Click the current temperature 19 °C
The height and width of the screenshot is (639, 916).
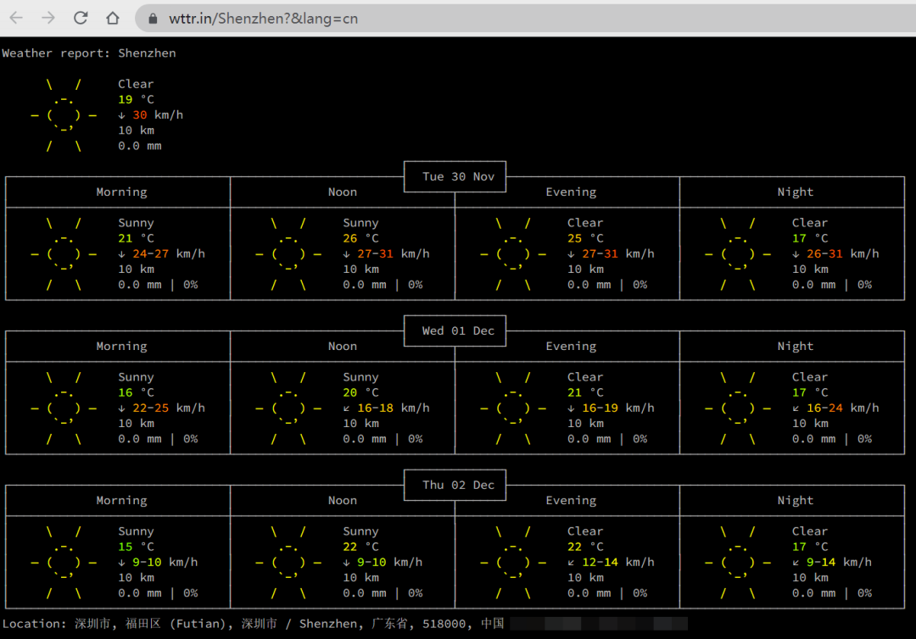point(136,99)
